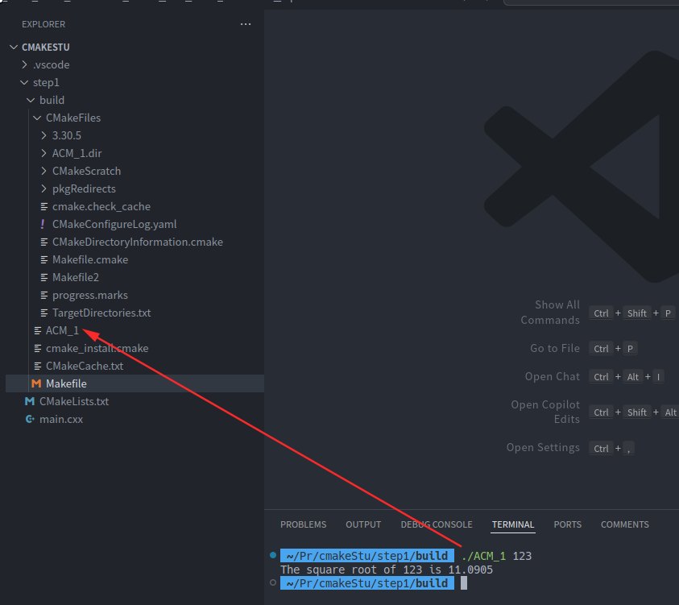Expand the 3.30.5 folder

click(44, 135)
